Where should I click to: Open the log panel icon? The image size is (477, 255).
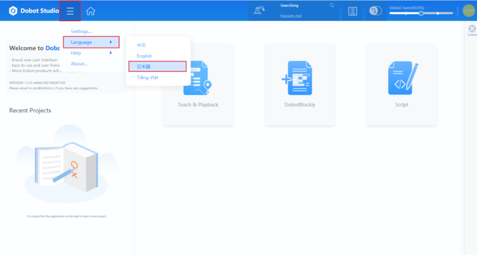click(353, 11)
